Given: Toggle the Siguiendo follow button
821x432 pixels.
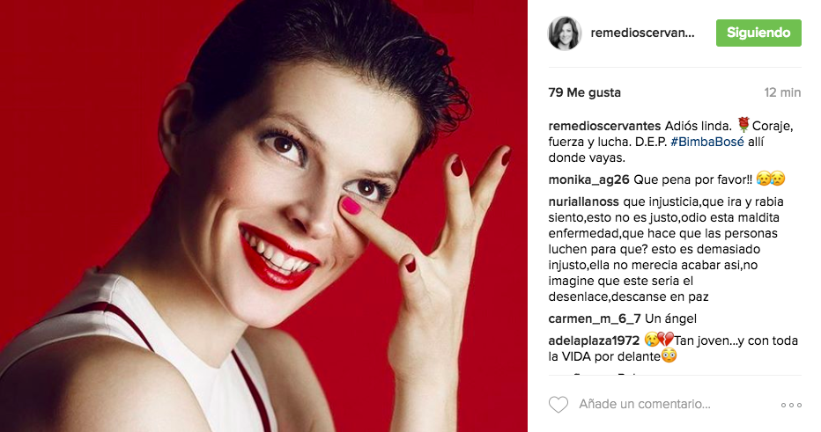Looking at the screenshot, I should 758,33.
